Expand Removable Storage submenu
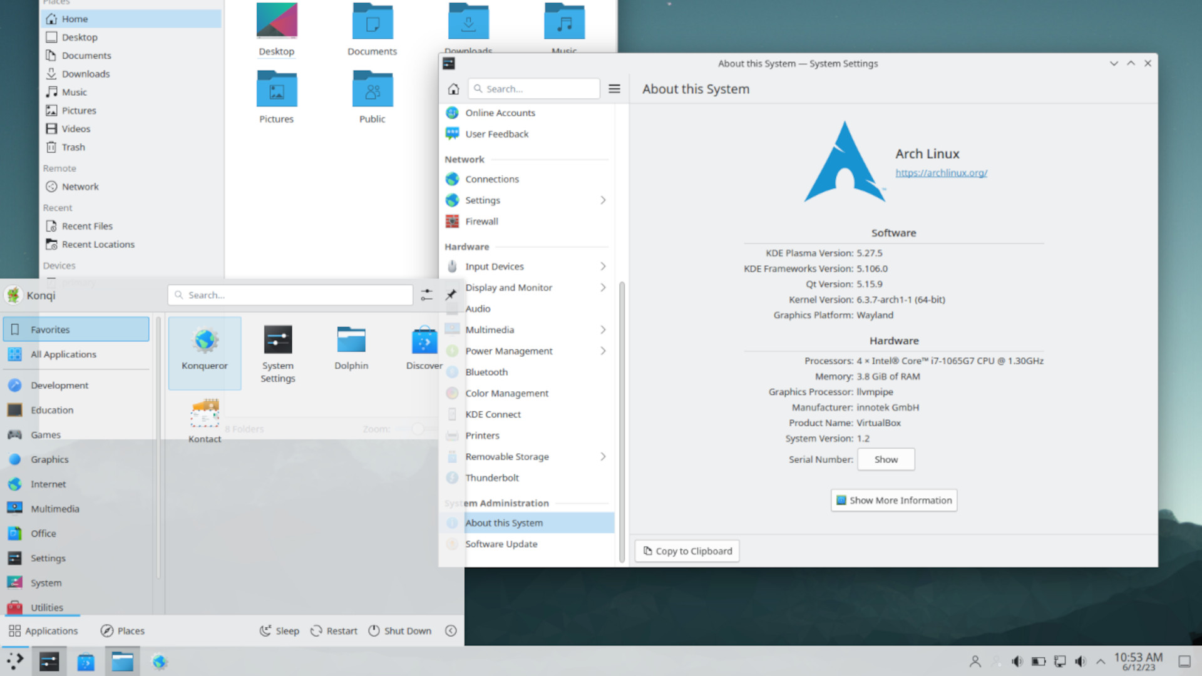 pyautogui.click(x=603, y=457)
